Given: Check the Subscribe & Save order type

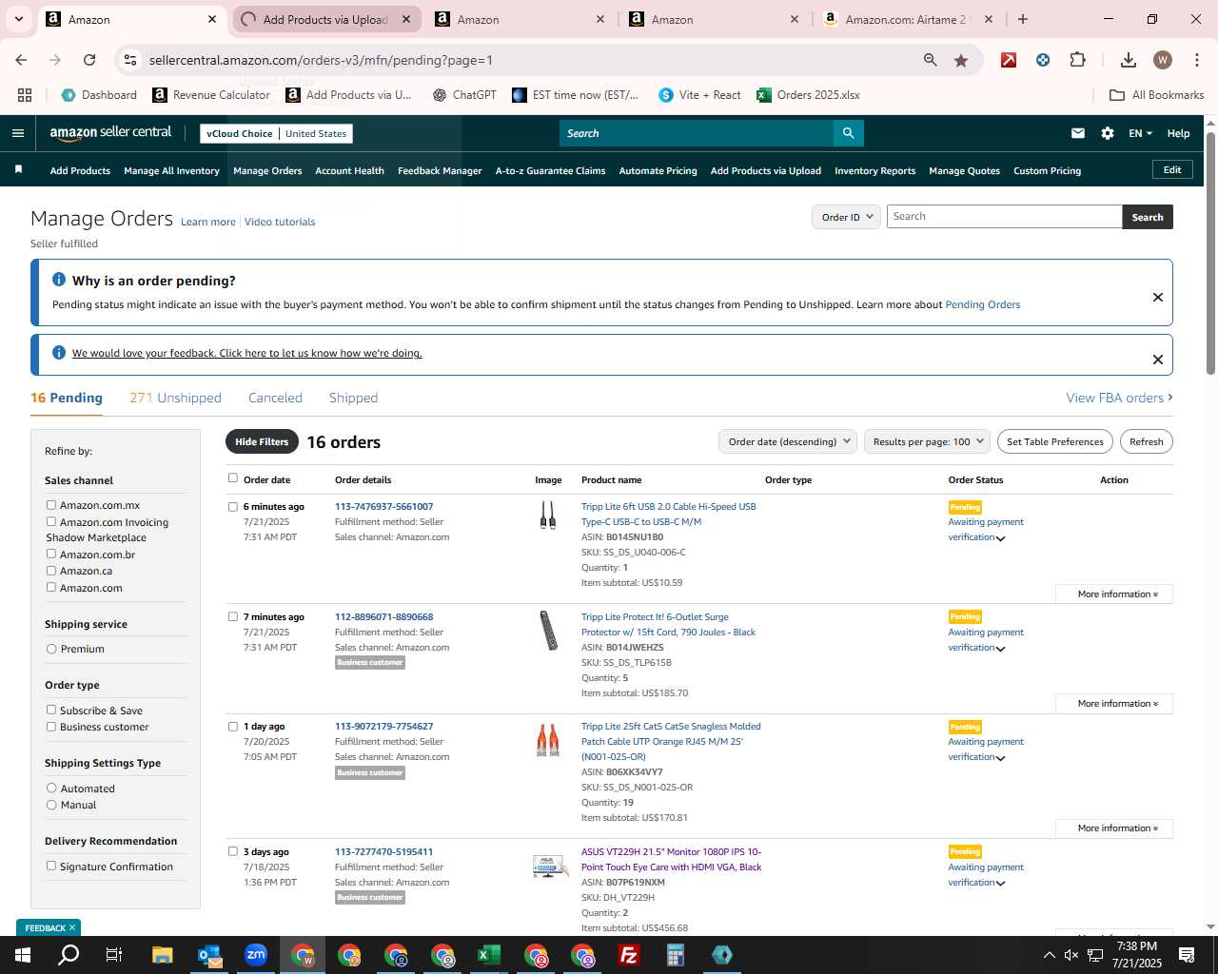Looking at the screenshot, I should click(51, 710).
